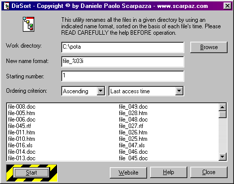Click new name file_048.doc

[133, 120]
